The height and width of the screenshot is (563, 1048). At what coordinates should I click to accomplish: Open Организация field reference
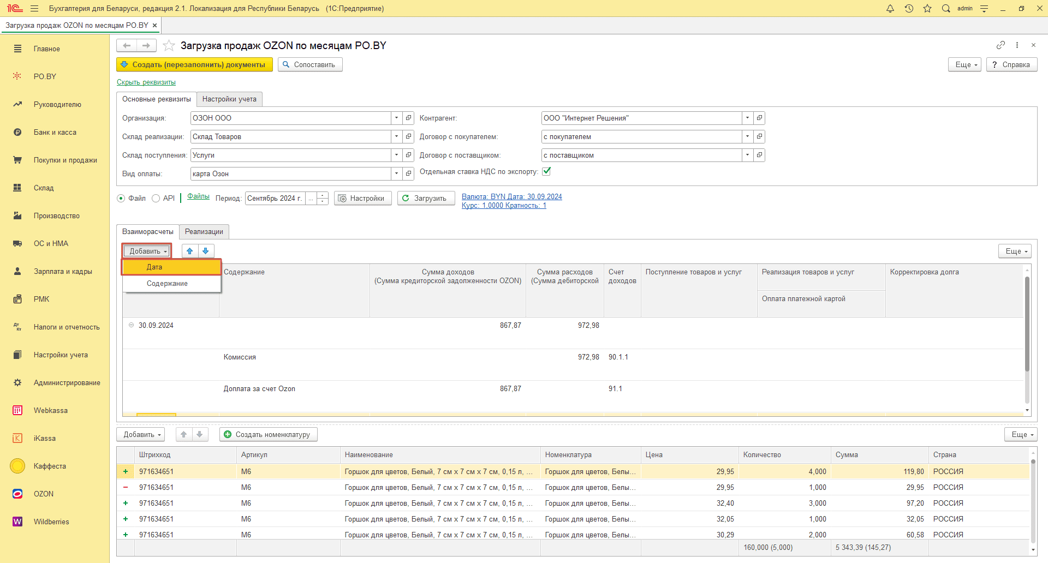(408, 118)
